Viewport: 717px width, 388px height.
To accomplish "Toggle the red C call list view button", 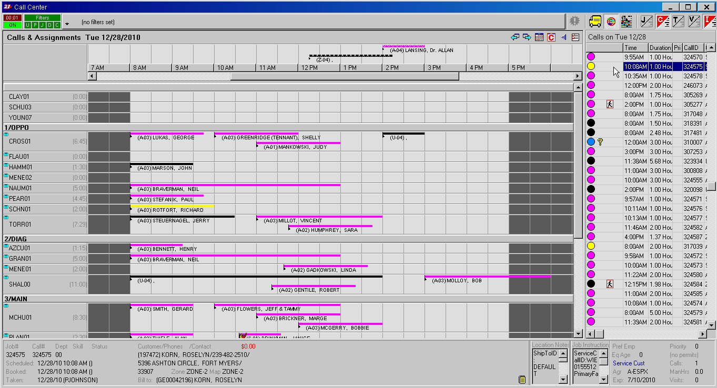I will coord(663,22).
